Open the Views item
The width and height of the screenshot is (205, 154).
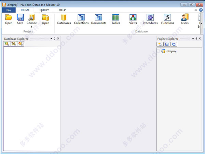[x=133, y=19]
